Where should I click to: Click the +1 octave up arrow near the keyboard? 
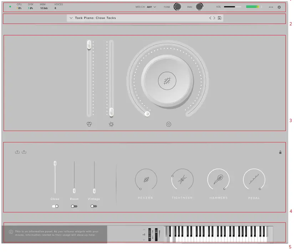(x=145, y=230)
